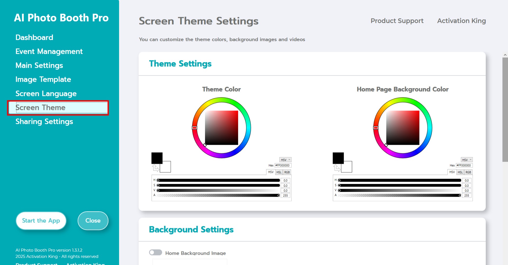This screenshot has height=265, width=508.
Task: Select black primary swatch in Theme Color
Action: pos(157,158)
